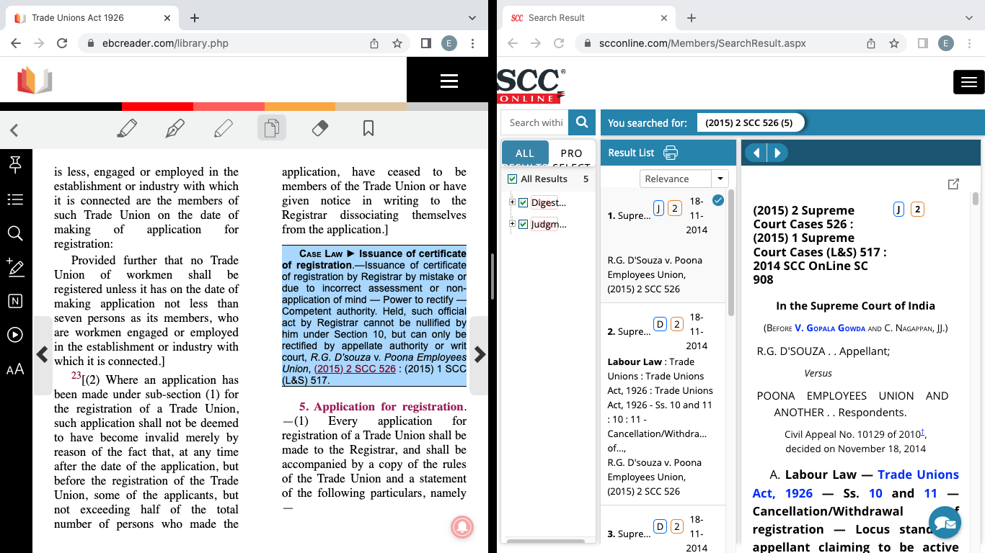985x553 pixels.
Task: Go to previous document arrow in SCC
Action: point(756,153)
